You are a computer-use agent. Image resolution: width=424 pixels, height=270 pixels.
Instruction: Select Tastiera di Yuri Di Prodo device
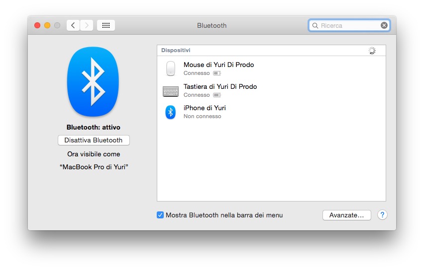click(271, 90)
